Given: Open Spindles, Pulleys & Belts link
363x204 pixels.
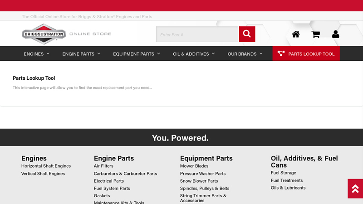Looking at the screenshot, I should pos(205,188).
